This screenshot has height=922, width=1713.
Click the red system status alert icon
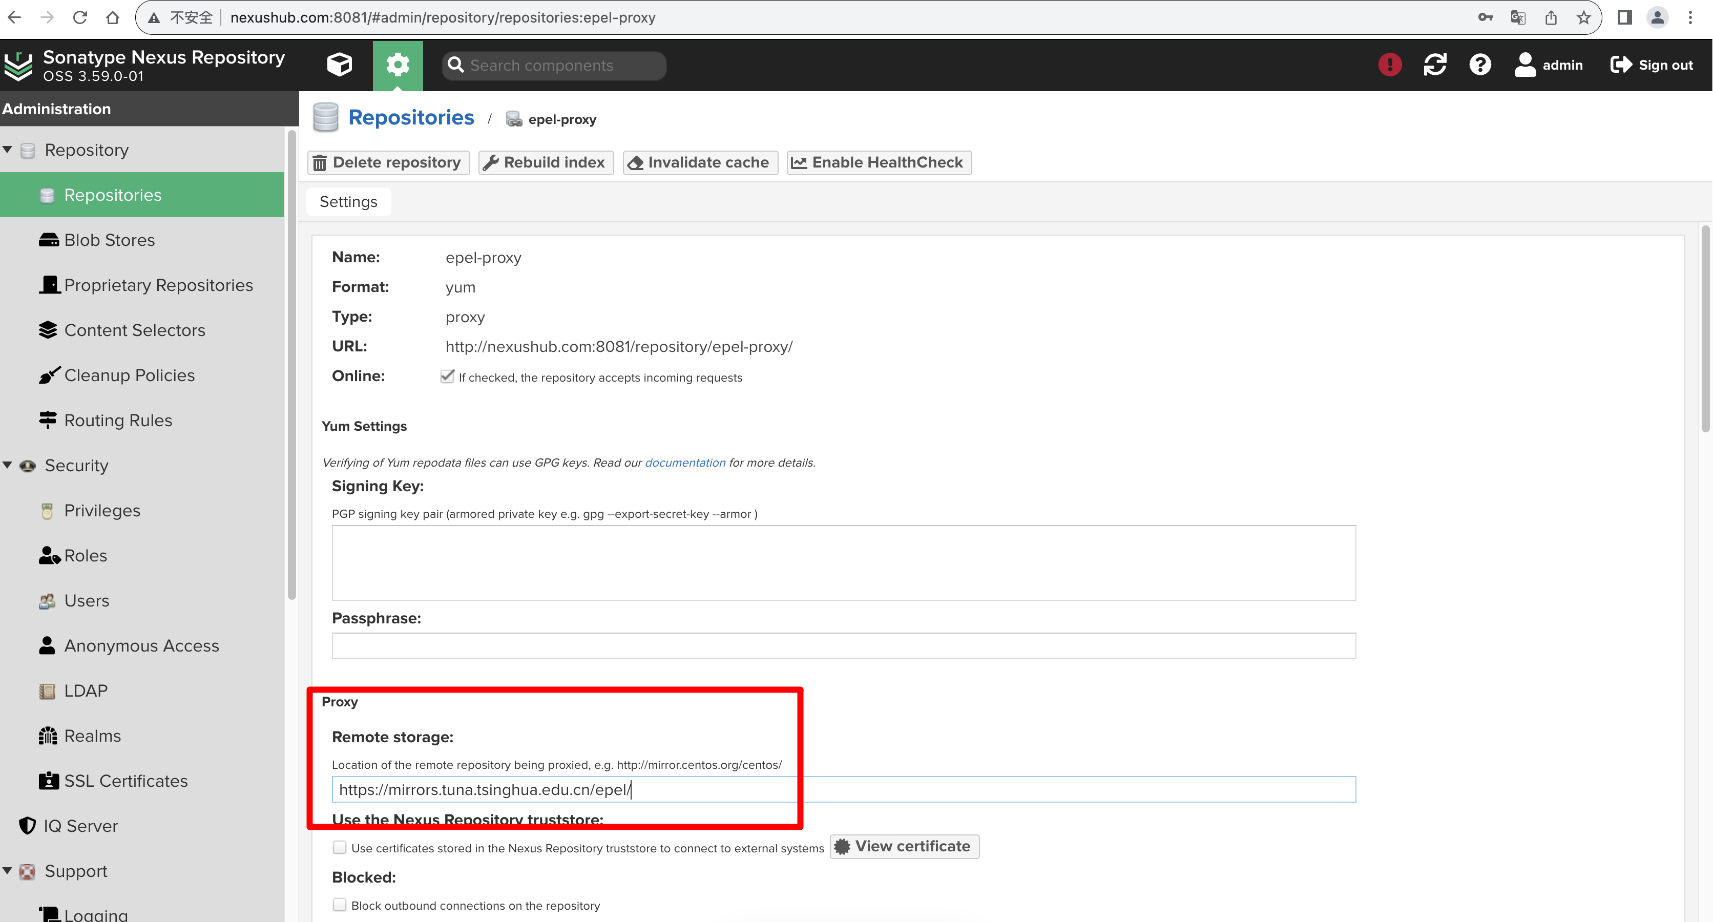1389,65
